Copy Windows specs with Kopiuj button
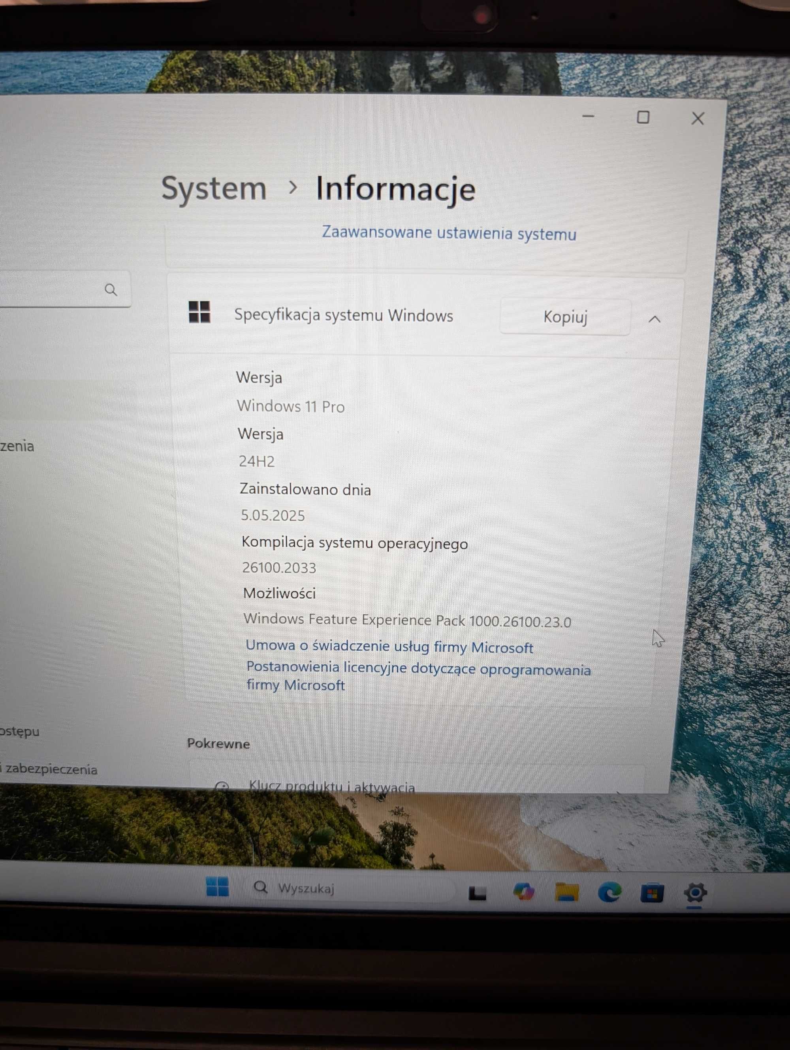The width and height of the screenshot is (790, 1050). pos(565,317)
